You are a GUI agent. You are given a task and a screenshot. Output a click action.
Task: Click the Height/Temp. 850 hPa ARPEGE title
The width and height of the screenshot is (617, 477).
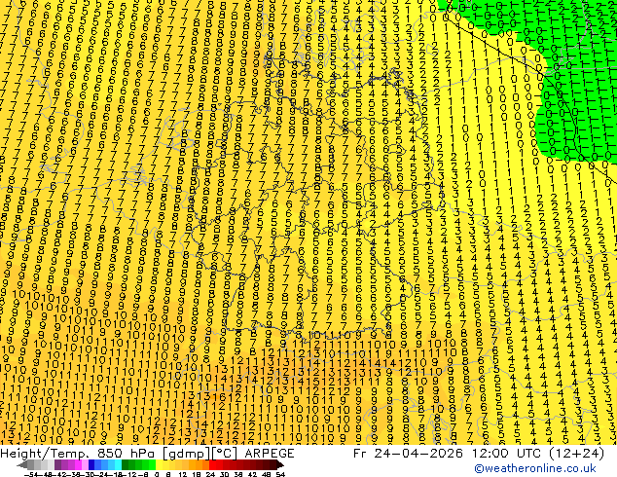tap(147, 454)
